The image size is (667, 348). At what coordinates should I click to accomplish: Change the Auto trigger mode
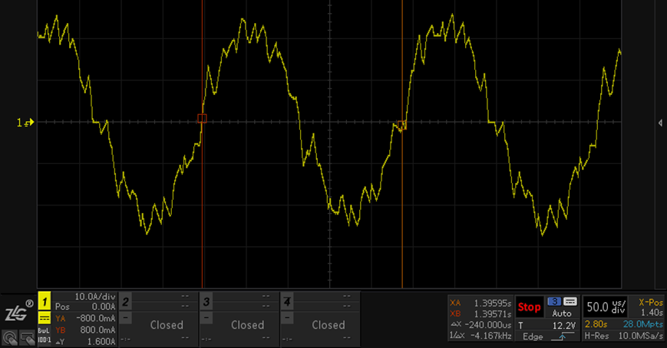[x=562, y=314]
